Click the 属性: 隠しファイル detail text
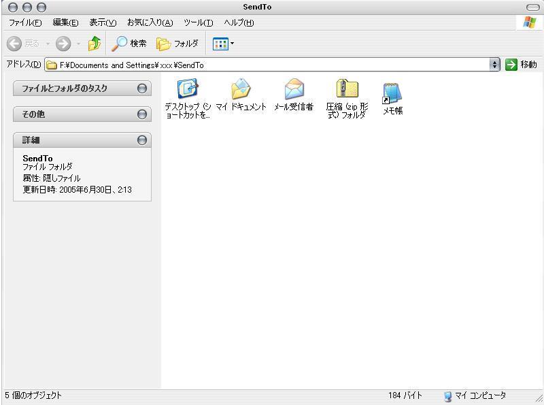544x405 pixels. tap(52, 178)
